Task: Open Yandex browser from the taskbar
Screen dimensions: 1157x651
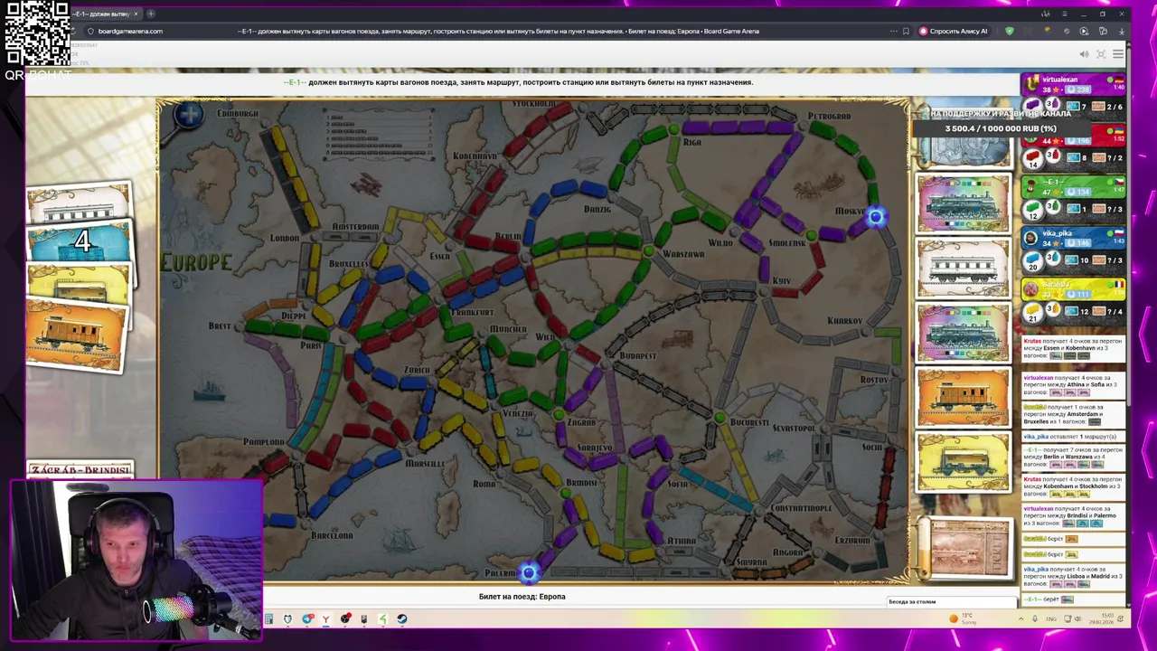Action: pyautogui.click(x=325, y=619)
